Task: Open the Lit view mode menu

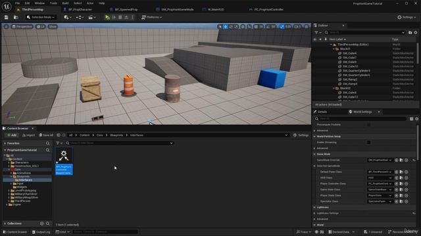Action: 41,26
